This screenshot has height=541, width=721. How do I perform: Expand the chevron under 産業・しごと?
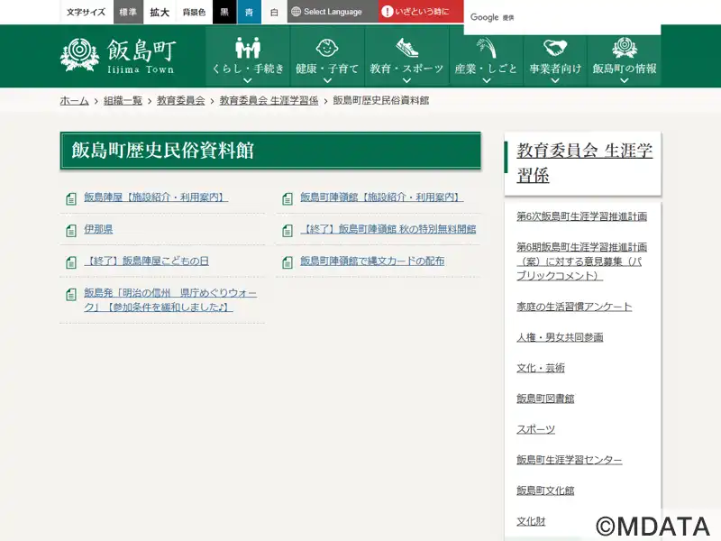tap(486, 80)
